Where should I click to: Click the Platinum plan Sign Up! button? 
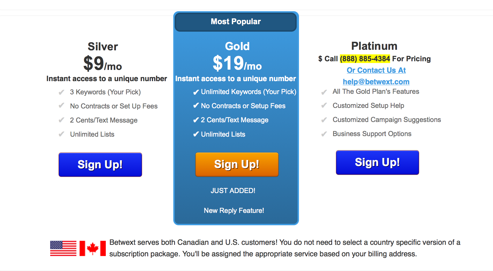tap(377, 162)
